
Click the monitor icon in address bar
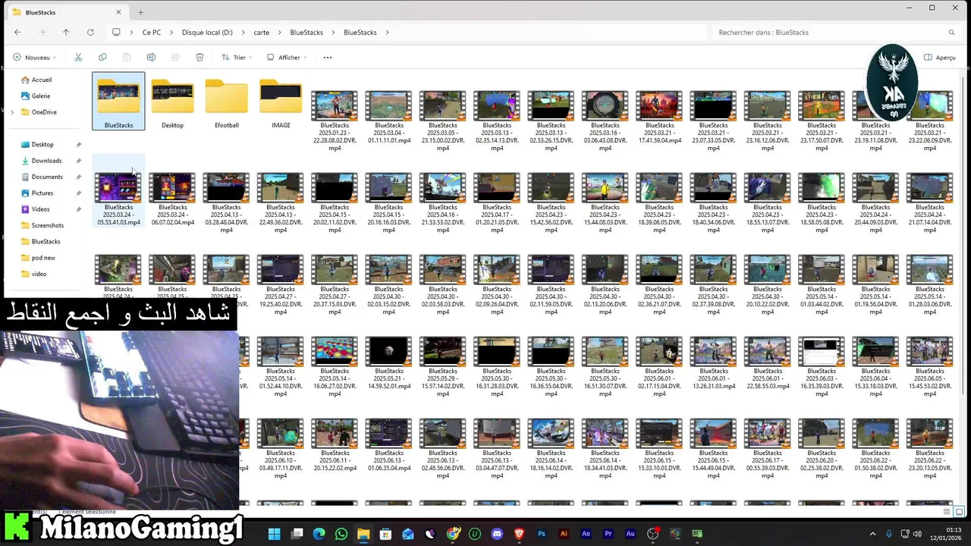116,33
